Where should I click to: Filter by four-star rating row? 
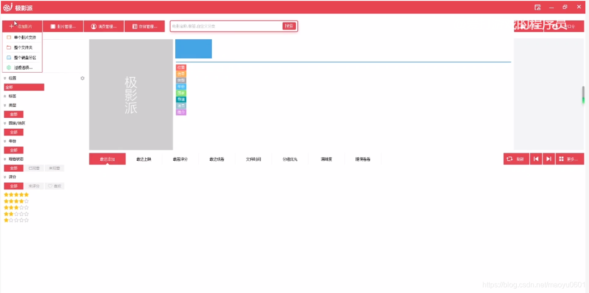(16, 201)
